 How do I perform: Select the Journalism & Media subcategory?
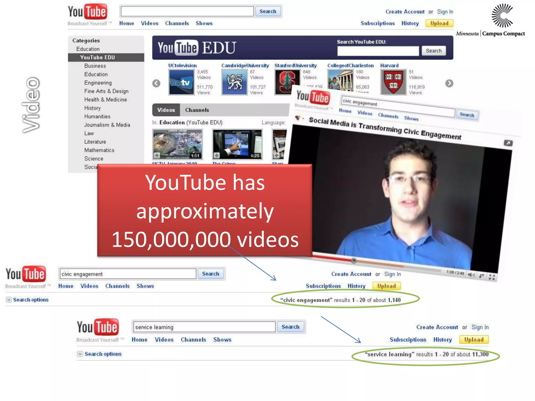click(x=107, y=125)
